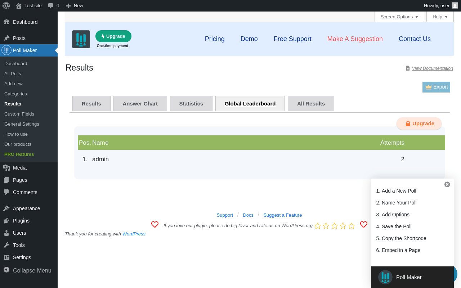The width and height of the screenshot is (461, 288).
Task: Open the comments bubble icon in admin bar
Action: (x=51, y=6)
